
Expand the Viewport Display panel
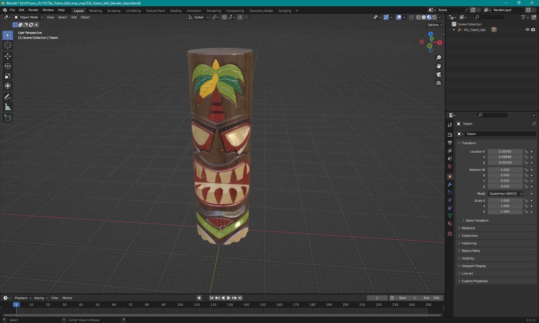click(x=474, y=266)
